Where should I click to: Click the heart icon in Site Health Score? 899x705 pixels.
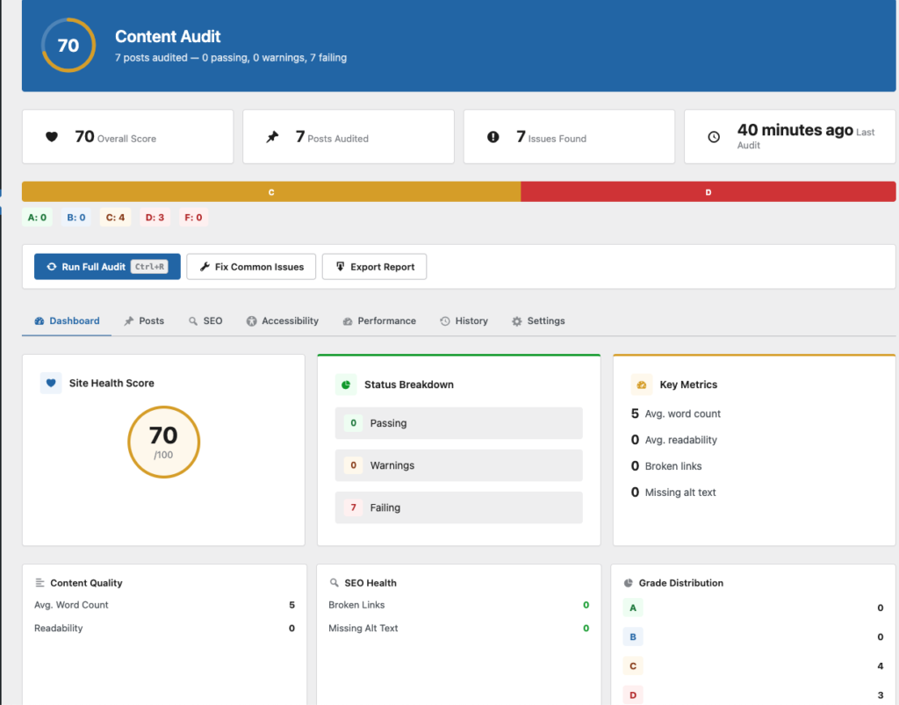click(x=51, y=383)
